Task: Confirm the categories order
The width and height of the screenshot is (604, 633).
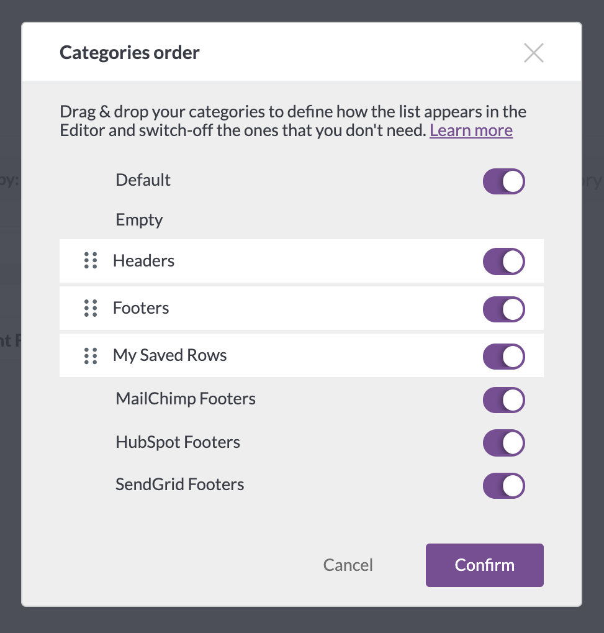Action: [x=485, y=565]
